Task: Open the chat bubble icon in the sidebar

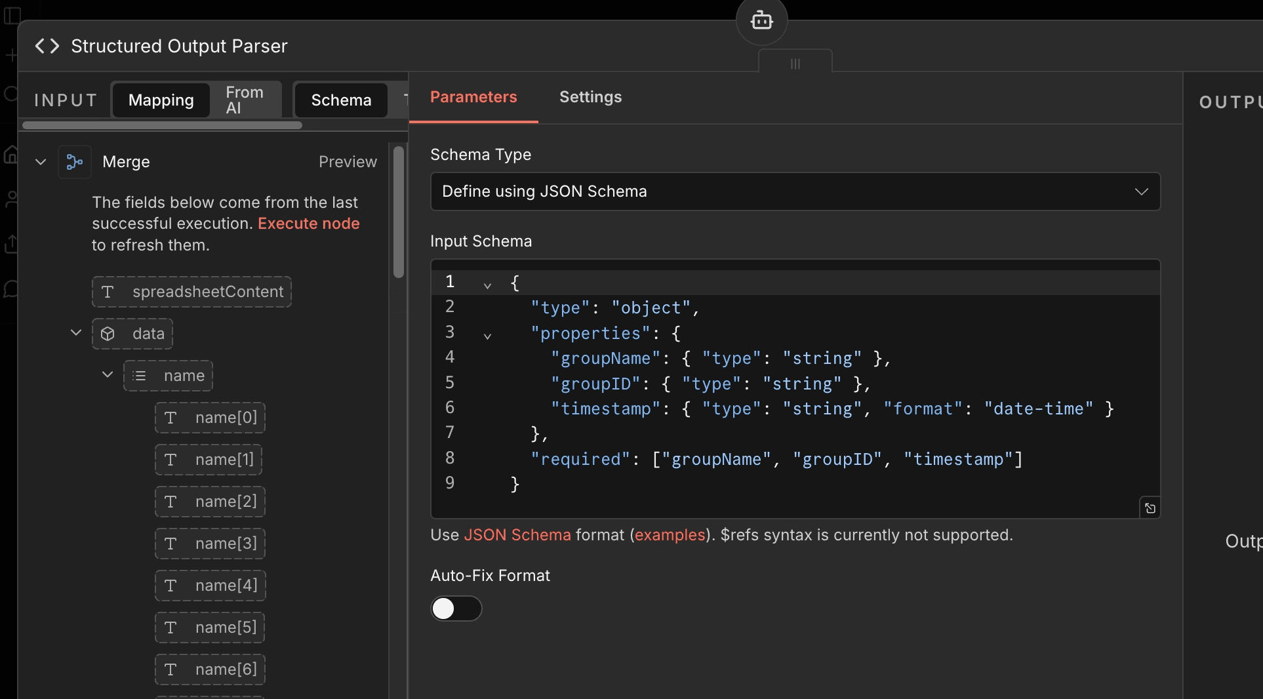Action: click(10, 289)
